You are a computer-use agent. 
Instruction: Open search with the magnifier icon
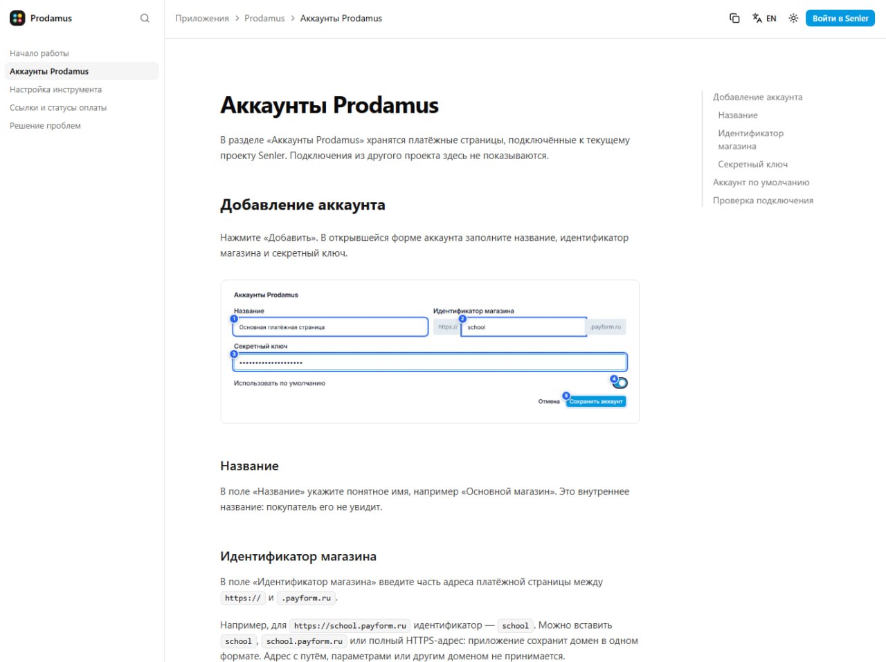[145, 18]
